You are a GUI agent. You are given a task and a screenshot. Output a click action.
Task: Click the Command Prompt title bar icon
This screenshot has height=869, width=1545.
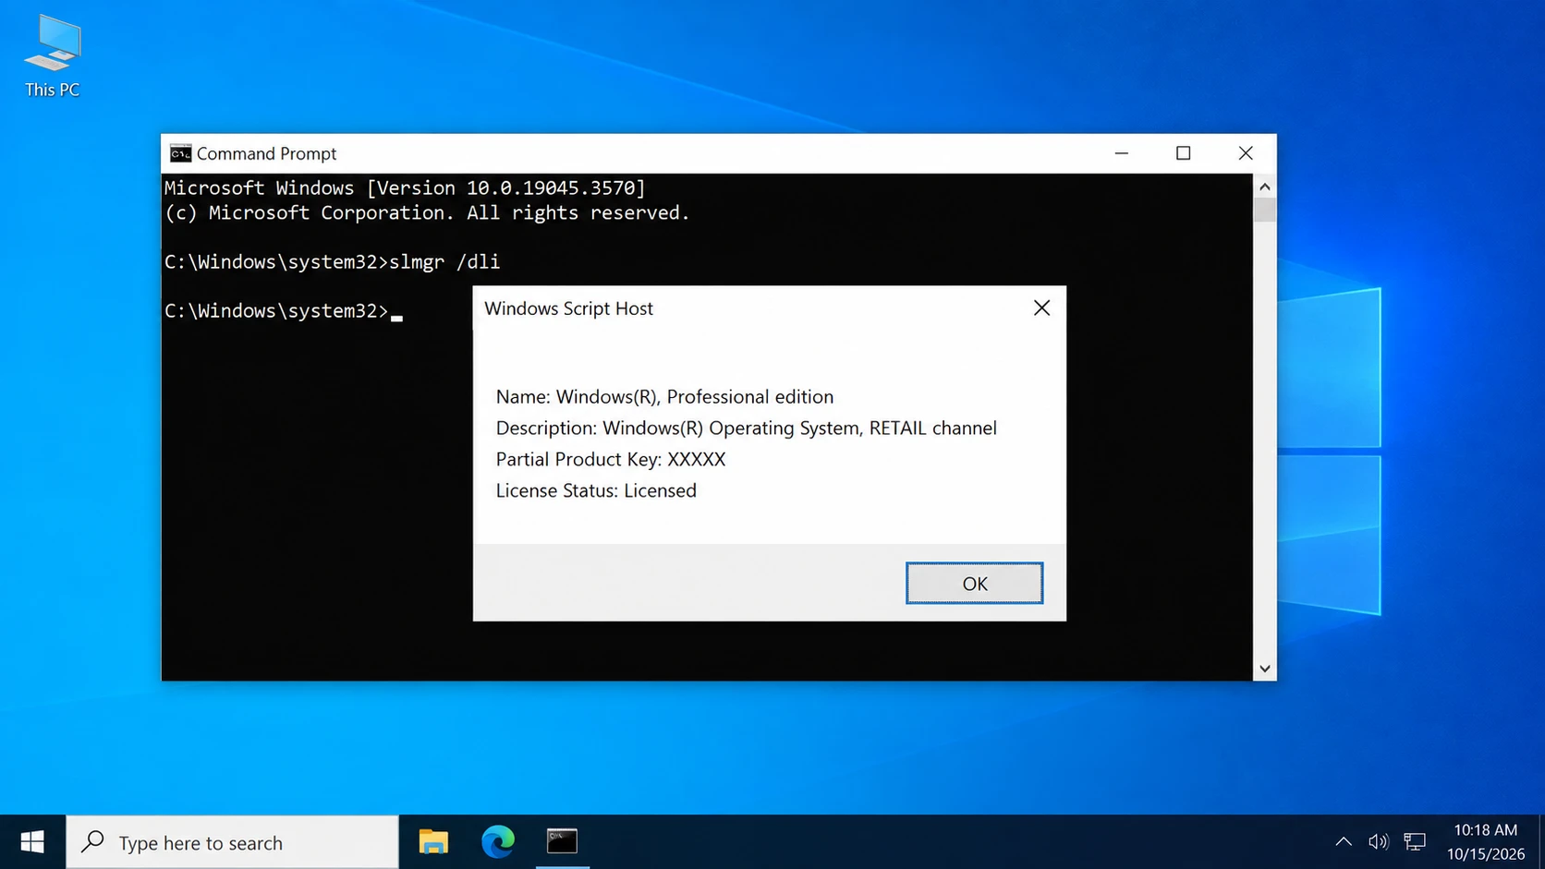point(180,153)
